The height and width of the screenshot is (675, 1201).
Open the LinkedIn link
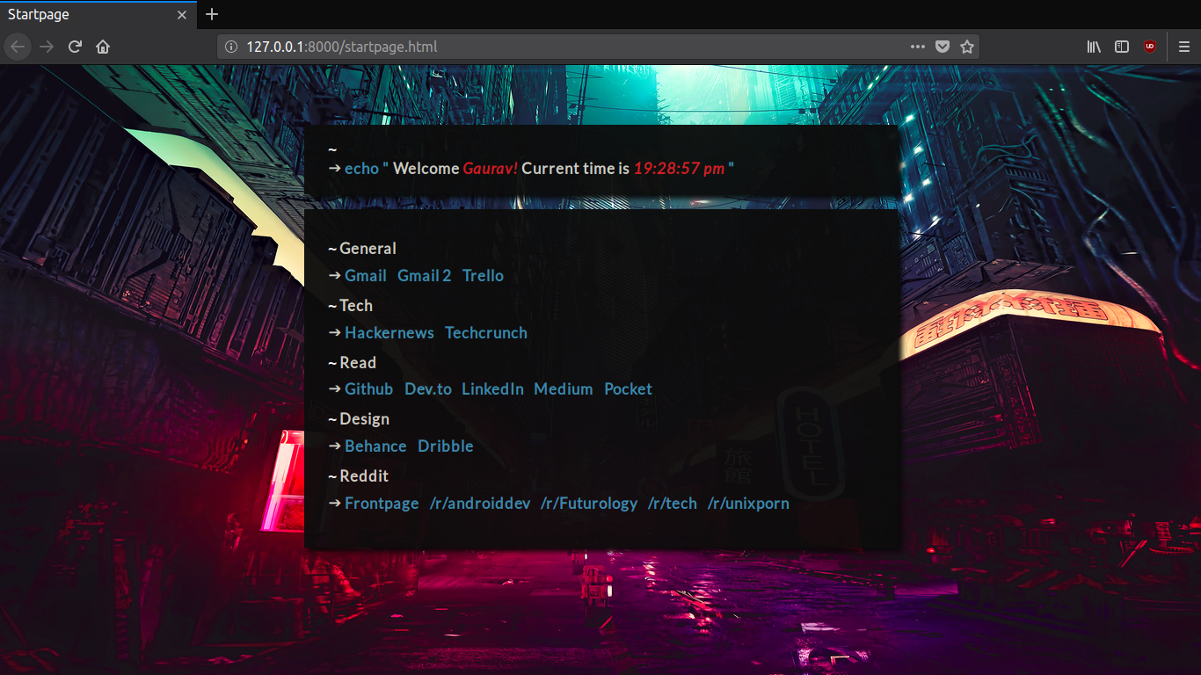coord(492,389)
